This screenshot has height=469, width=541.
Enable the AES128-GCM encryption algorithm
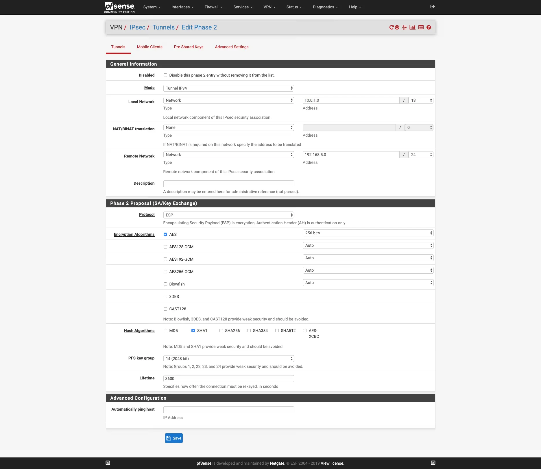click(165, 246)
